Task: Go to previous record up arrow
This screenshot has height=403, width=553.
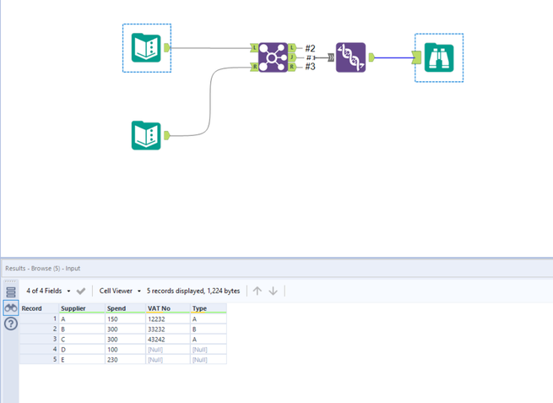Action: (x=258, y=291)
